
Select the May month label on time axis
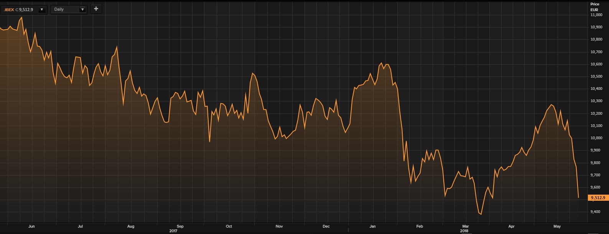pyautogui.click(x=557, y=226)
